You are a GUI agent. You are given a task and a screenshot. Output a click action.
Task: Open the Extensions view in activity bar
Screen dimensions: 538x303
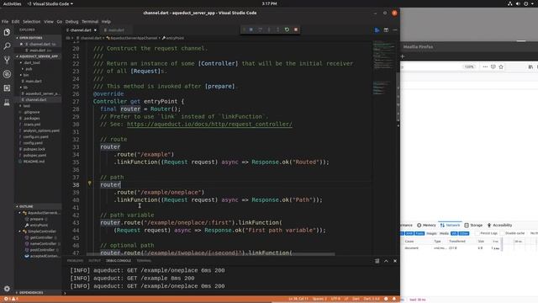(7, 88)
